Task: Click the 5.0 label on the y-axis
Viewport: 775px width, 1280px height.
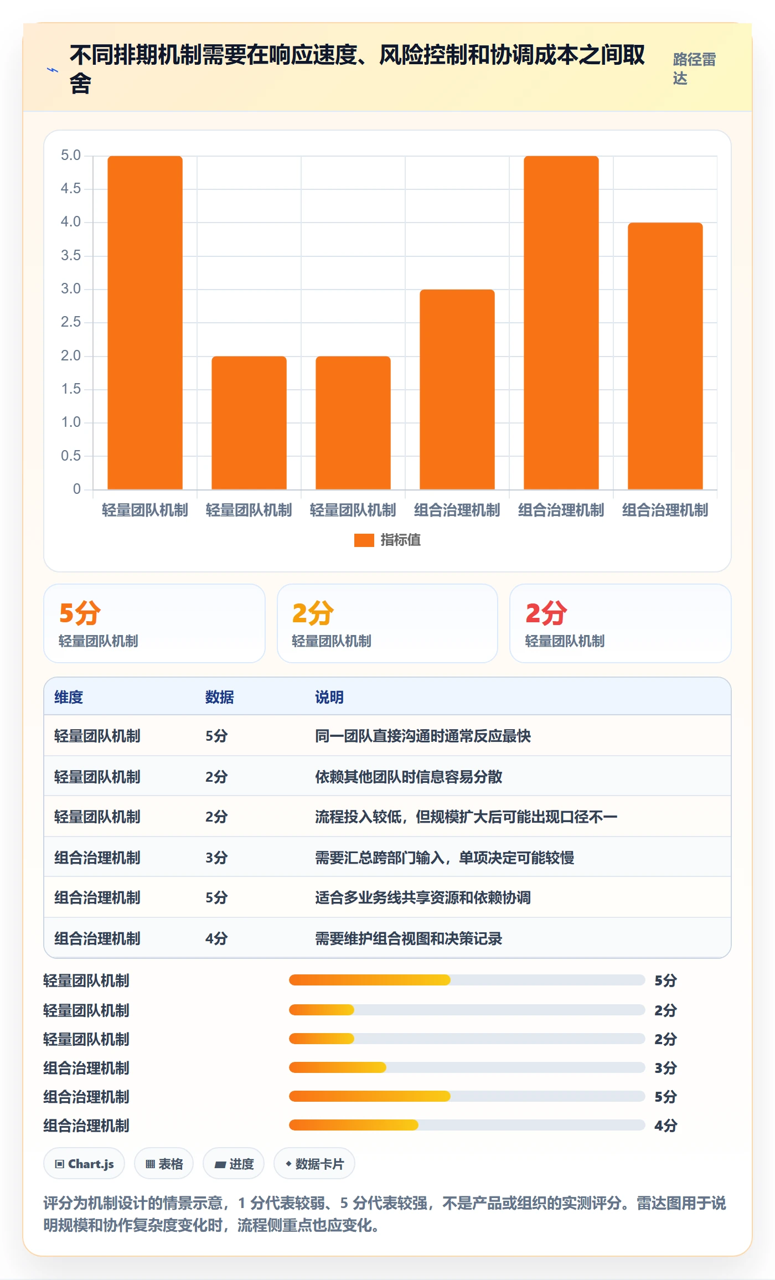Action: [x=71, y=155]
